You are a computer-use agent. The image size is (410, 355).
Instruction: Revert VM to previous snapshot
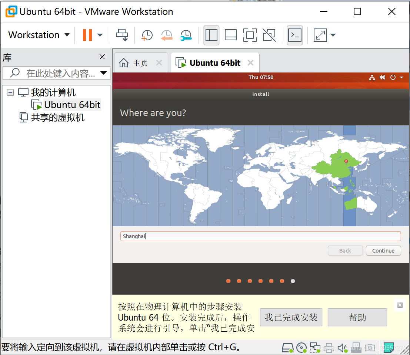click(167, 35)
